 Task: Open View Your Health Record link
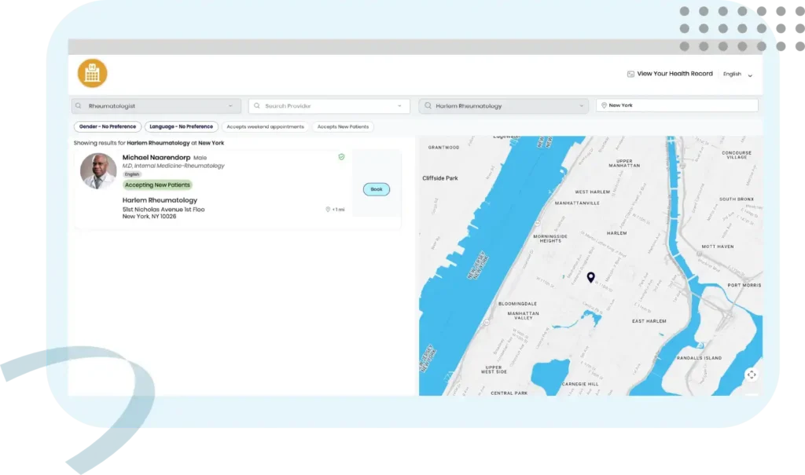675,74
